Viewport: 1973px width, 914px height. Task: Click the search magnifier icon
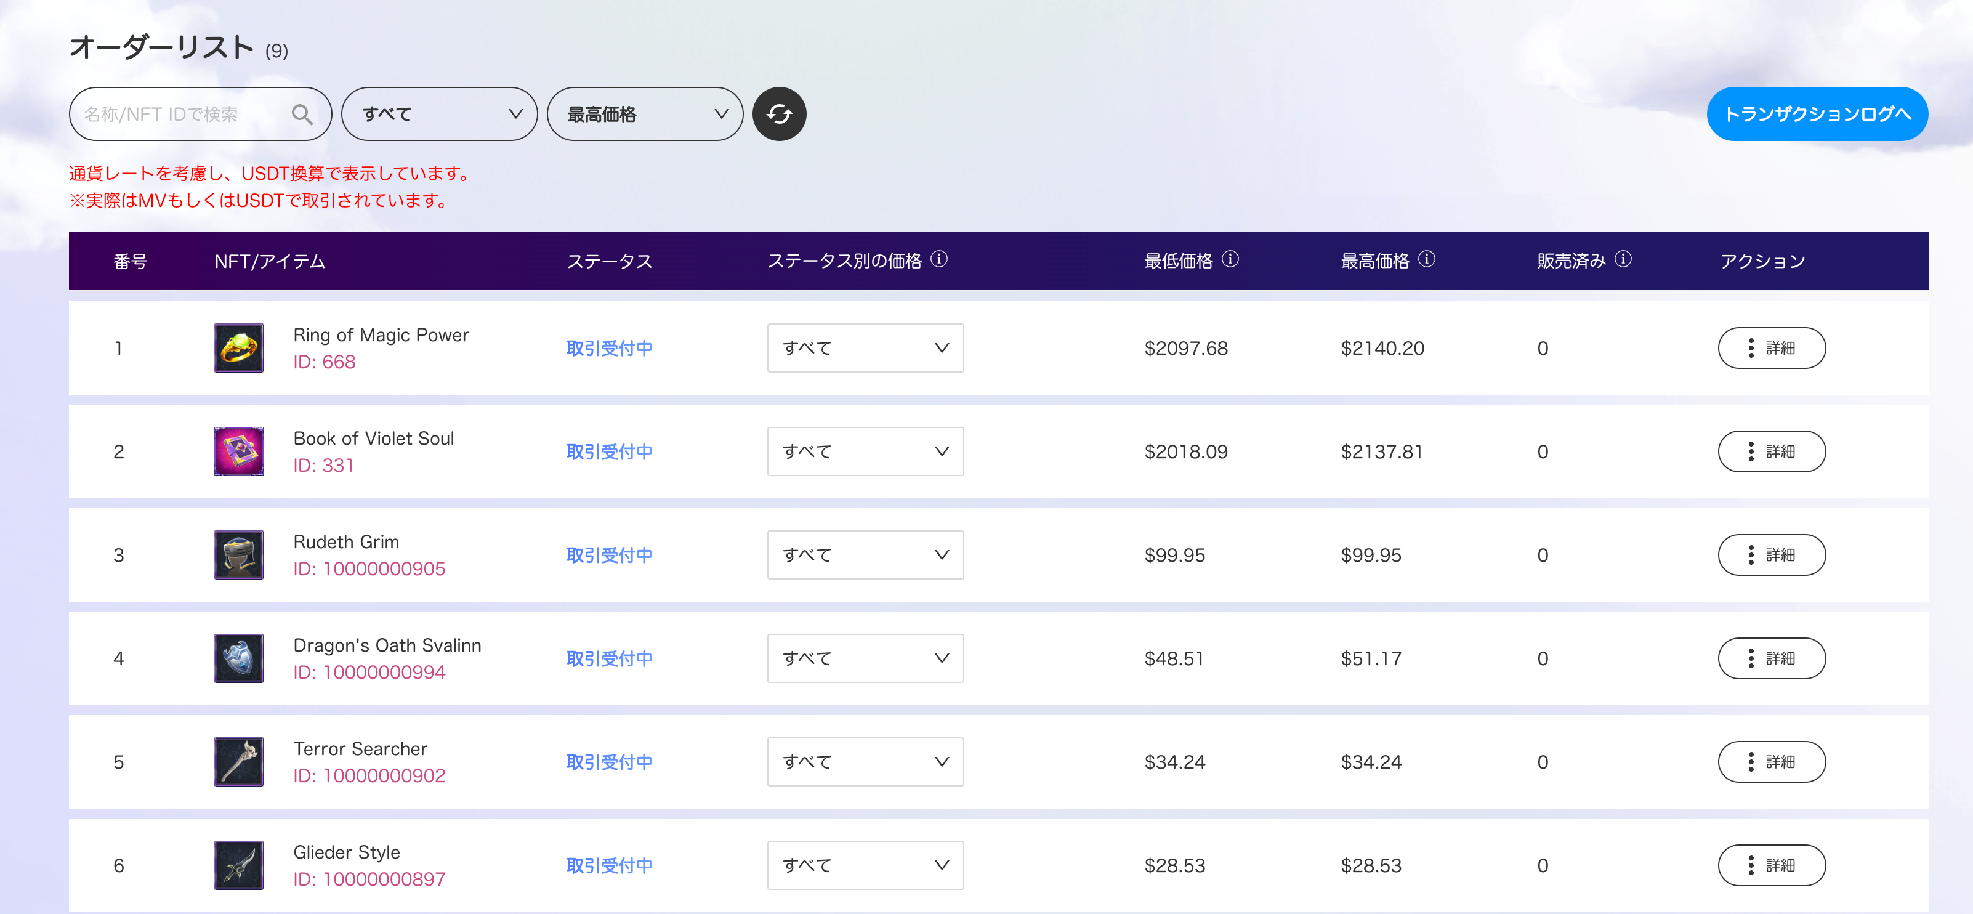302,114
